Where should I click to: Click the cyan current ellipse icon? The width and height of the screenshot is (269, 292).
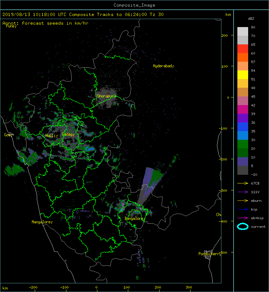[x=243, y=226]
